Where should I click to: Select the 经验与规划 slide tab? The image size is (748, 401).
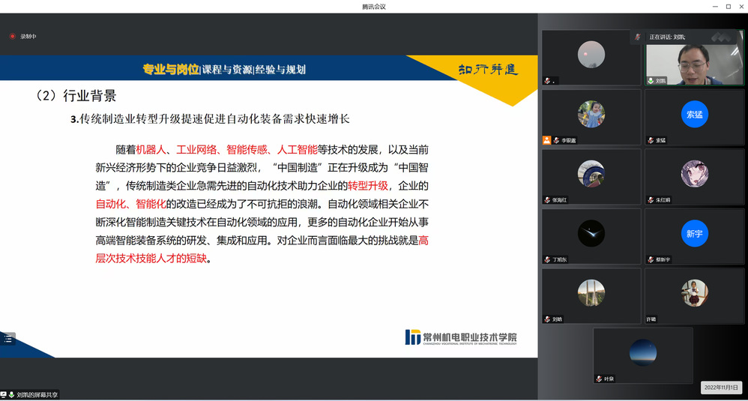click(x=280, y=70)
